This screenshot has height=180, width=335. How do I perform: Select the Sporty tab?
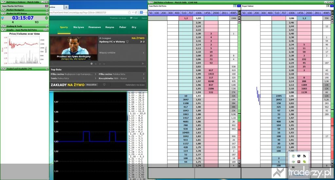pos(64,27)
